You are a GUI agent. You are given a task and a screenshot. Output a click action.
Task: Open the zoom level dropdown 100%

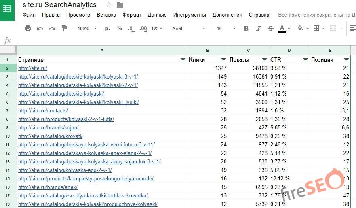pos(87,28)
